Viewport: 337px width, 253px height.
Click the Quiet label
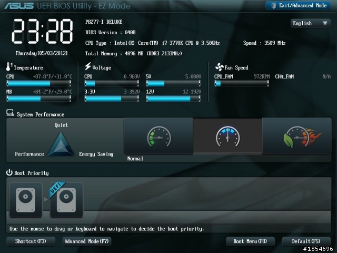(61, 125)
